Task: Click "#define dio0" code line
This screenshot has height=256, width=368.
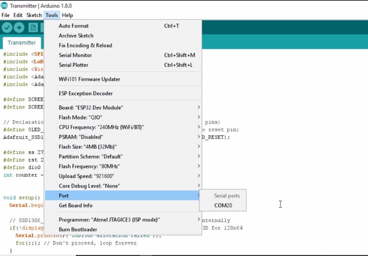Action: [x=22, y=167]
